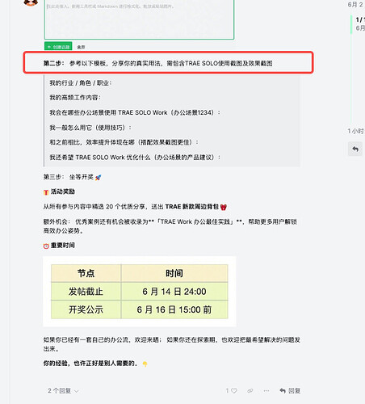Click the 开奖公示 table cell

tap(86, 309)
